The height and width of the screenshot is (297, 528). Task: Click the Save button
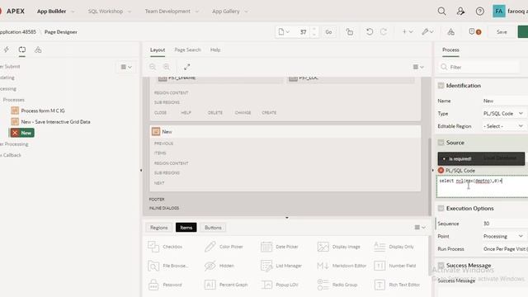point(502,31)
